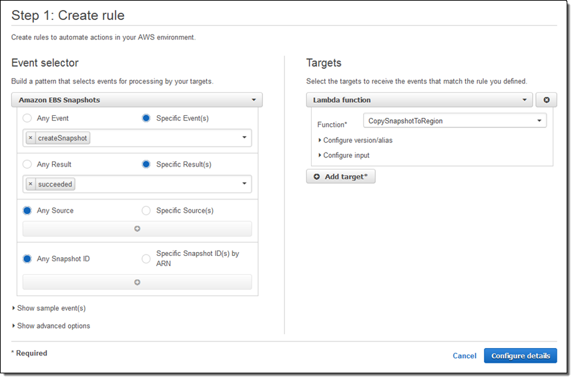This screenshot has width=574, height=380.
Task: Choose the Specific Event(s) option
Action: coord(146,118)
